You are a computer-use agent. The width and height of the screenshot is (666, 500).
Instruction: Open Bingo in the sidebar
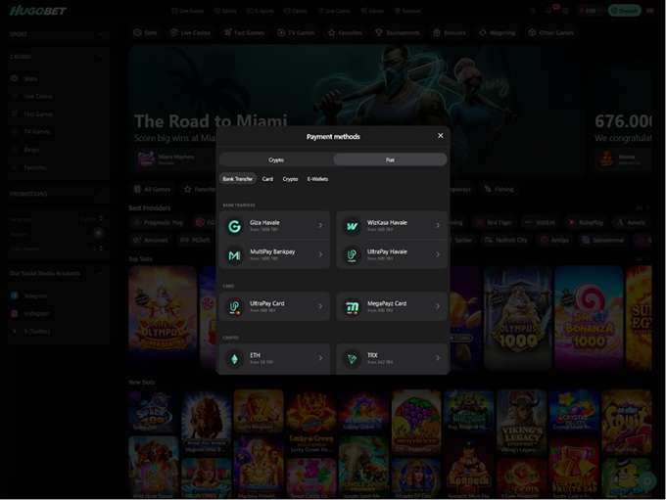26,150
